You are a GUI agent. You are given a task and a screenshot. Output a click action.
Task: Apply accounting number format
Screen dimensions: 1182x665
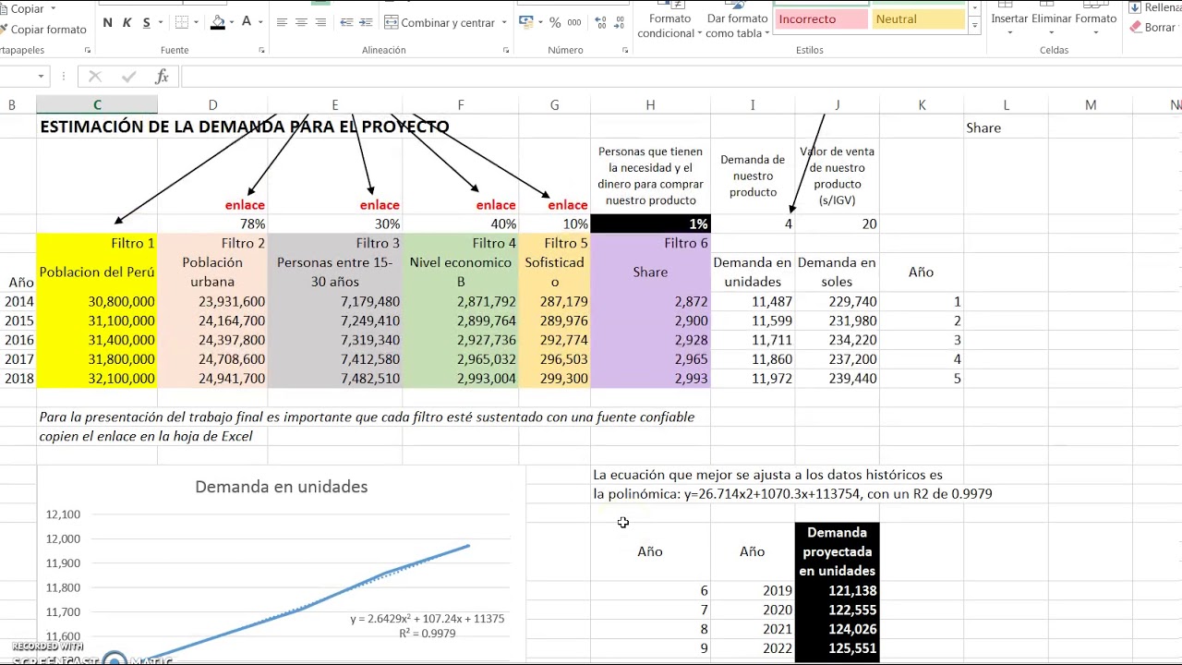528,22
